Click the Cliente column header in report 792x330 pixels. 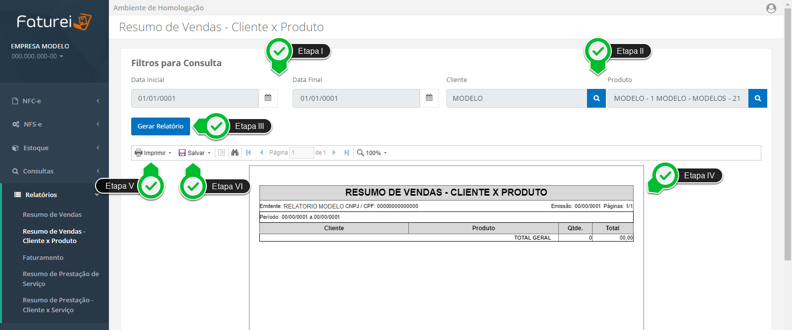click(x=334, y=228)
